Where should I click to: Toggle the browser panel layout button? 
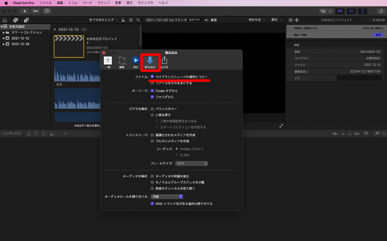pyautogui.click(x=340, y=11)
